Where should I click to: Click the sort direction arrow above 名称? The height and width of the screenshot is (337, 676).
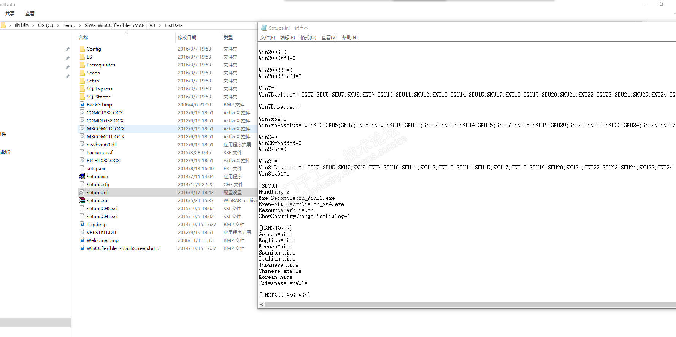click(126, 33)
